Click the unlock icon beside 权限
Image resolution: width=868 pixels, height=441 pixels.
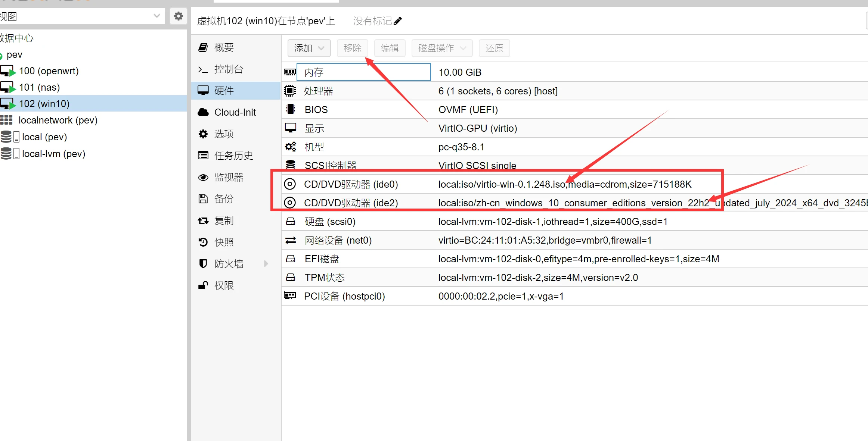point(203,285)
